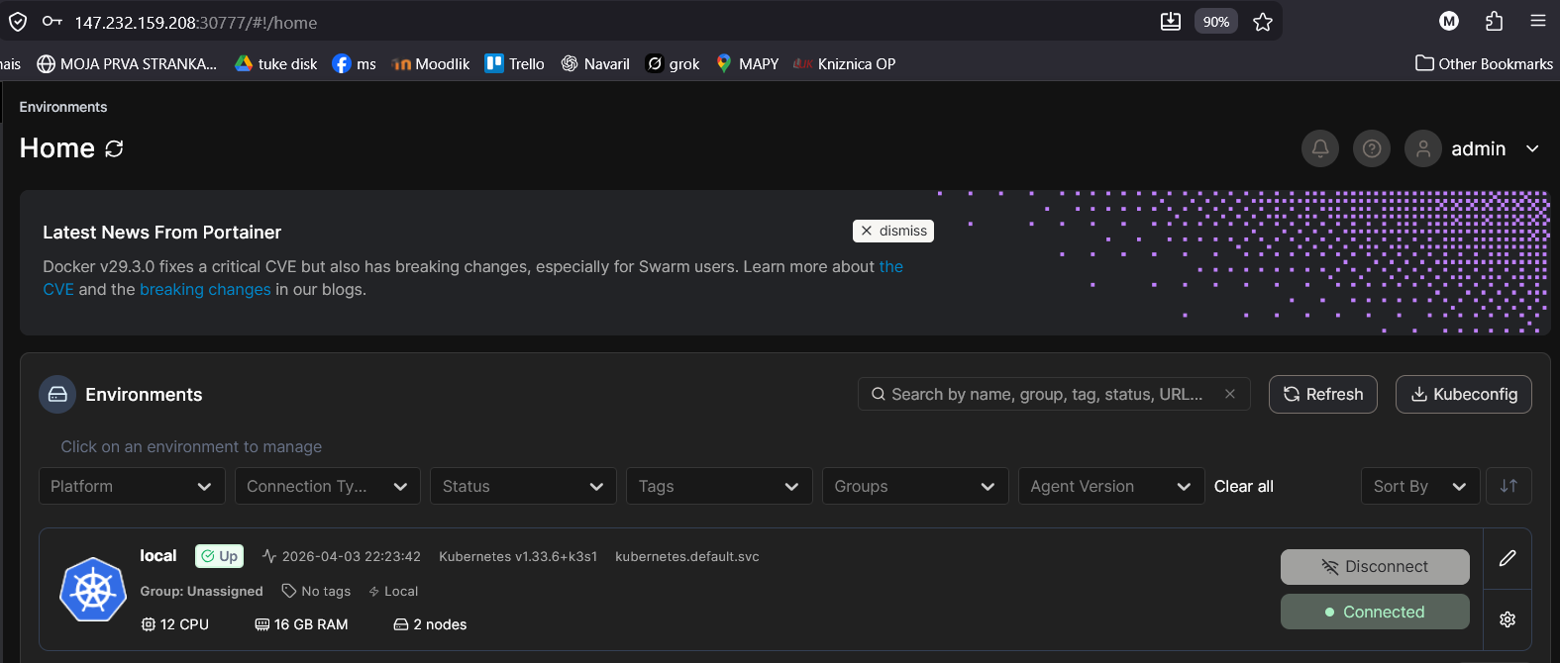Download the Kubeconfig file
Screen dimensions: 1560x663
pos(1463,394)
